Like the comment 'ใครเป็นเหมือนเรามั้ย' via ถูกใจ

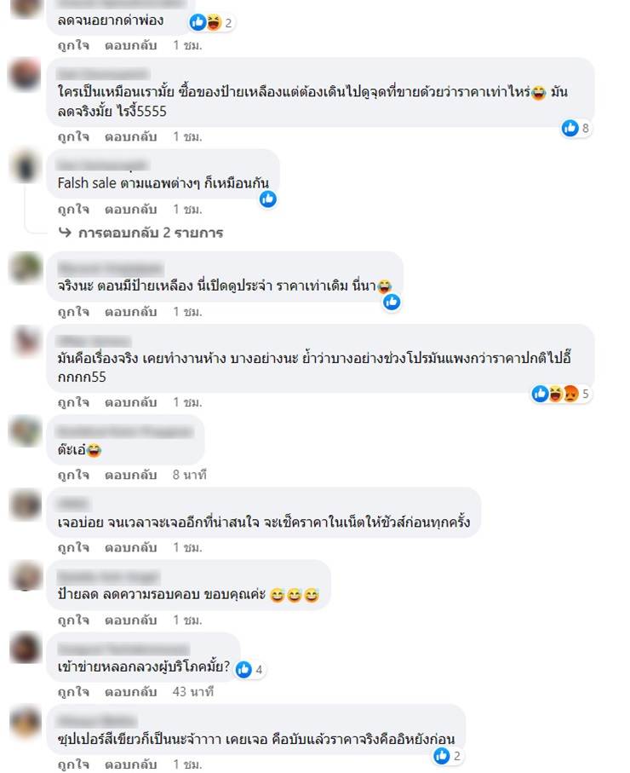tap(73, 136)
